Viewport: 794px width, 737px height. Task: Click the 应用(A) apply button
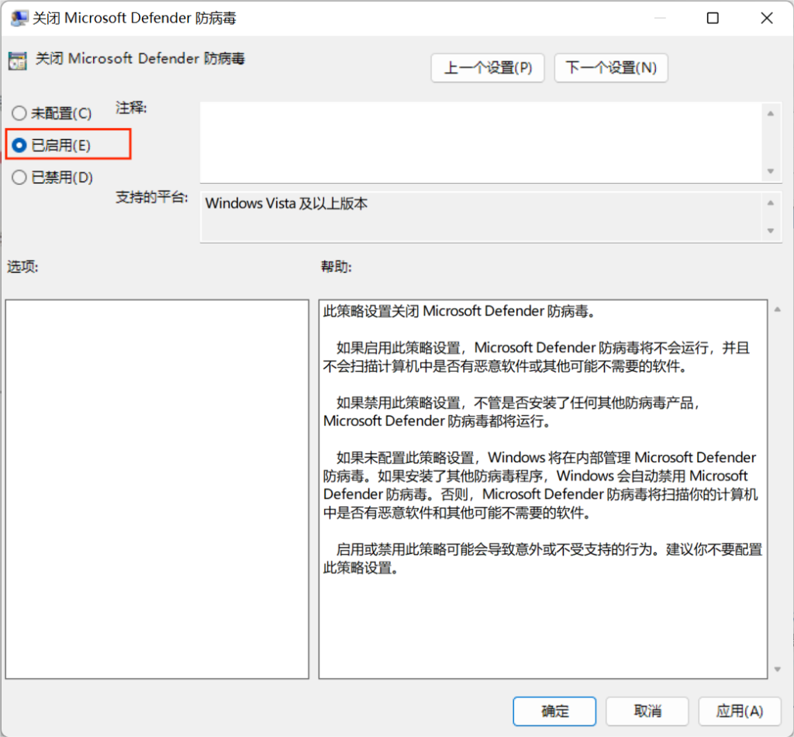(739, 711)
